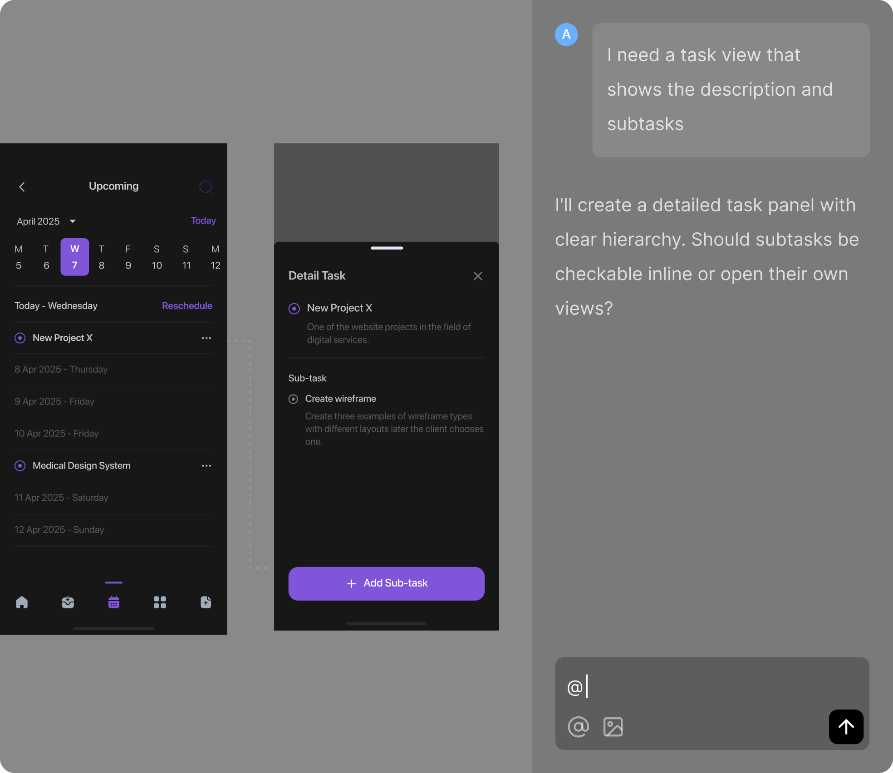
Task: Toggle Medical Design System task circle
Action: [x=20, y=466]
